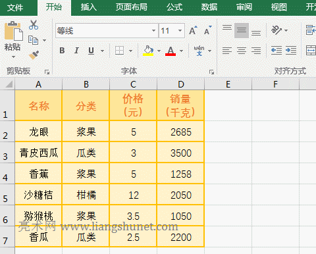The image size is (316, 254).
Task: Select column E header
Action: tap(228, 84)
